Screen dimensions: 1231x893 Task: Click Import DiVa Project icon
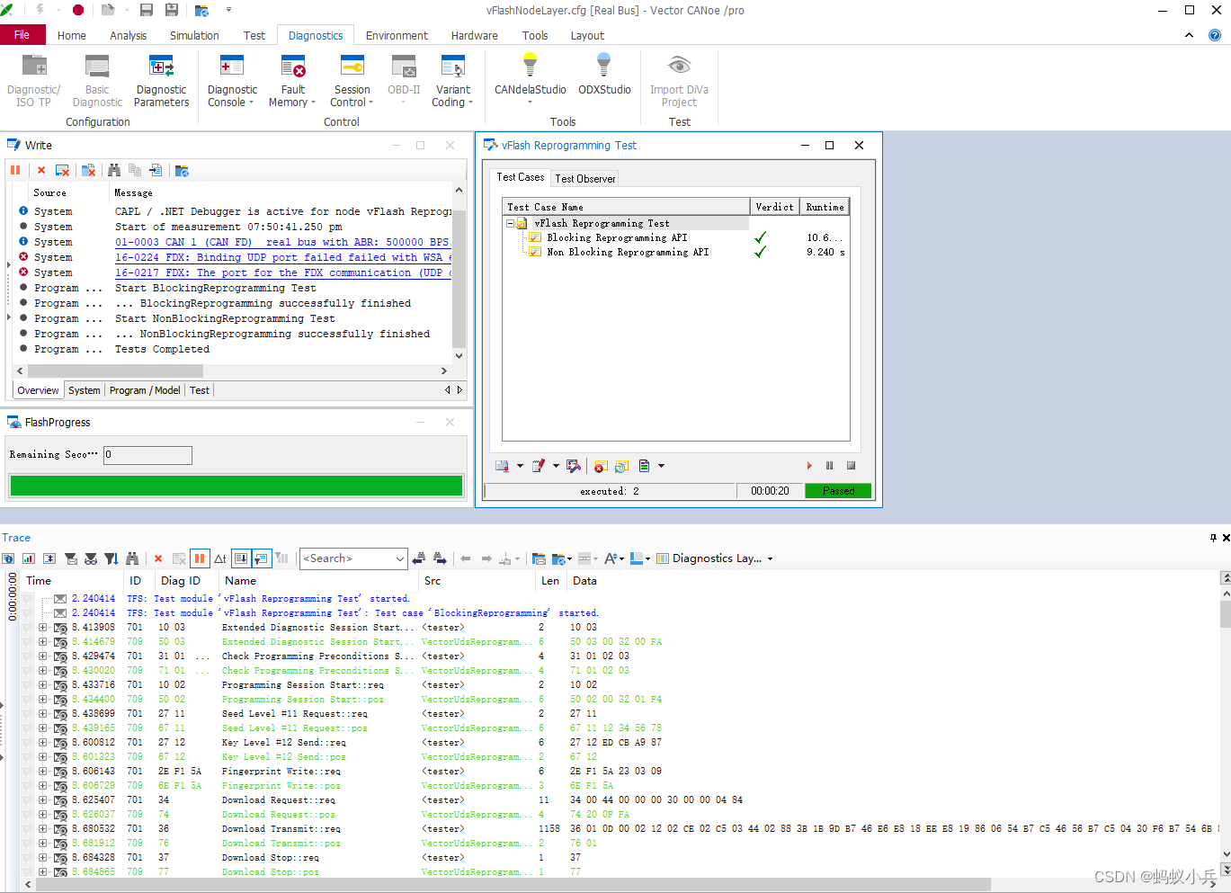pyautogui.click(x=679, y=81)
